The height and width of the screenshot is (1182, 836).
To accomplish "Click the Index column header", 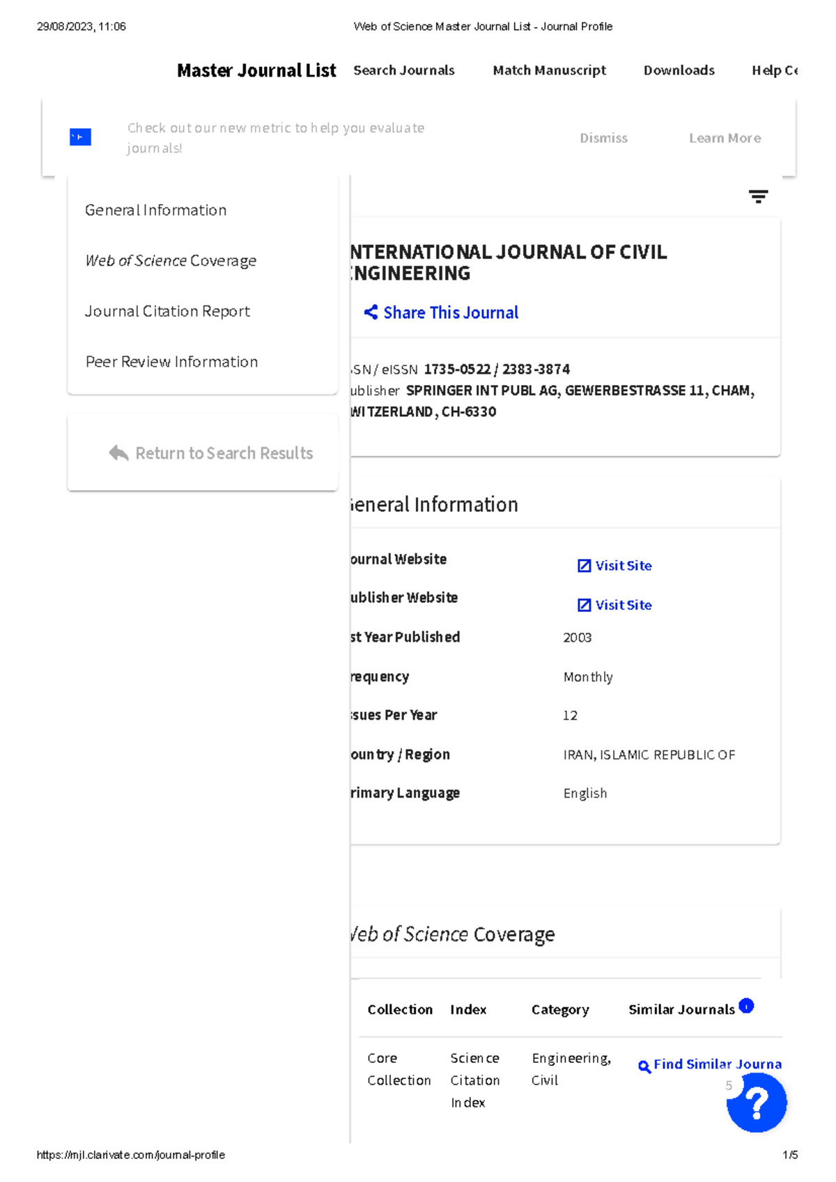I will [468, 1009].
